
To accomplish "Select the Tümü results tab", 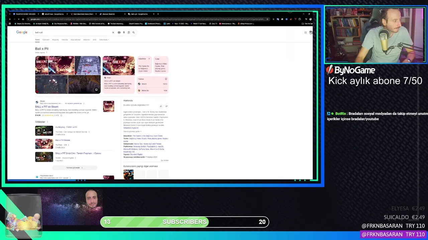I will (37, 40).
